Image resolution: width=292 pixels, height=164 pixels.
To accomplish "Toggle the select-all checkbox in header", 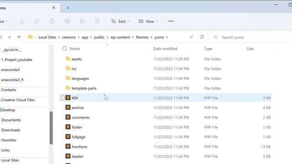I will 64,49.
